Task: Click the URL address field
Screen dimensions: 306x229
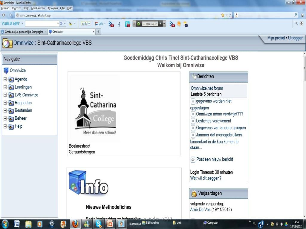Action: coord(119,15)
